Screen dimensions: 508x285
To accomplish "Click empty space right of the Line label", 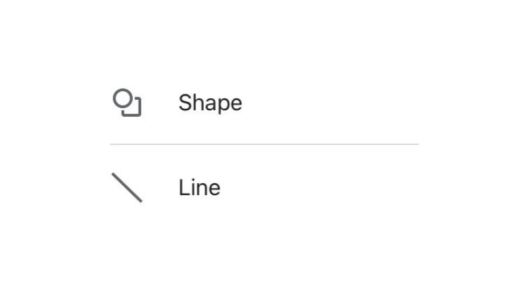I will point(320,187).
